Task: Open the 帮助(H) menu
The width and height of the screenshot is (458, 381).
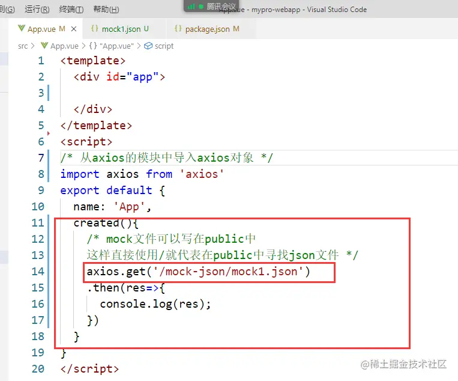Action: [106, 10]
